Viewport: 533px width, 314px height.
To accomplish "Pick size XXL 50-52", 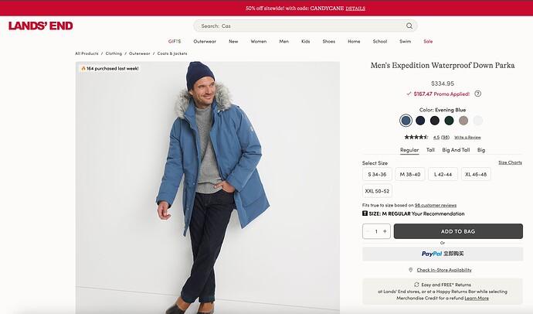I will pyautogui.click(x=377, y=190).
